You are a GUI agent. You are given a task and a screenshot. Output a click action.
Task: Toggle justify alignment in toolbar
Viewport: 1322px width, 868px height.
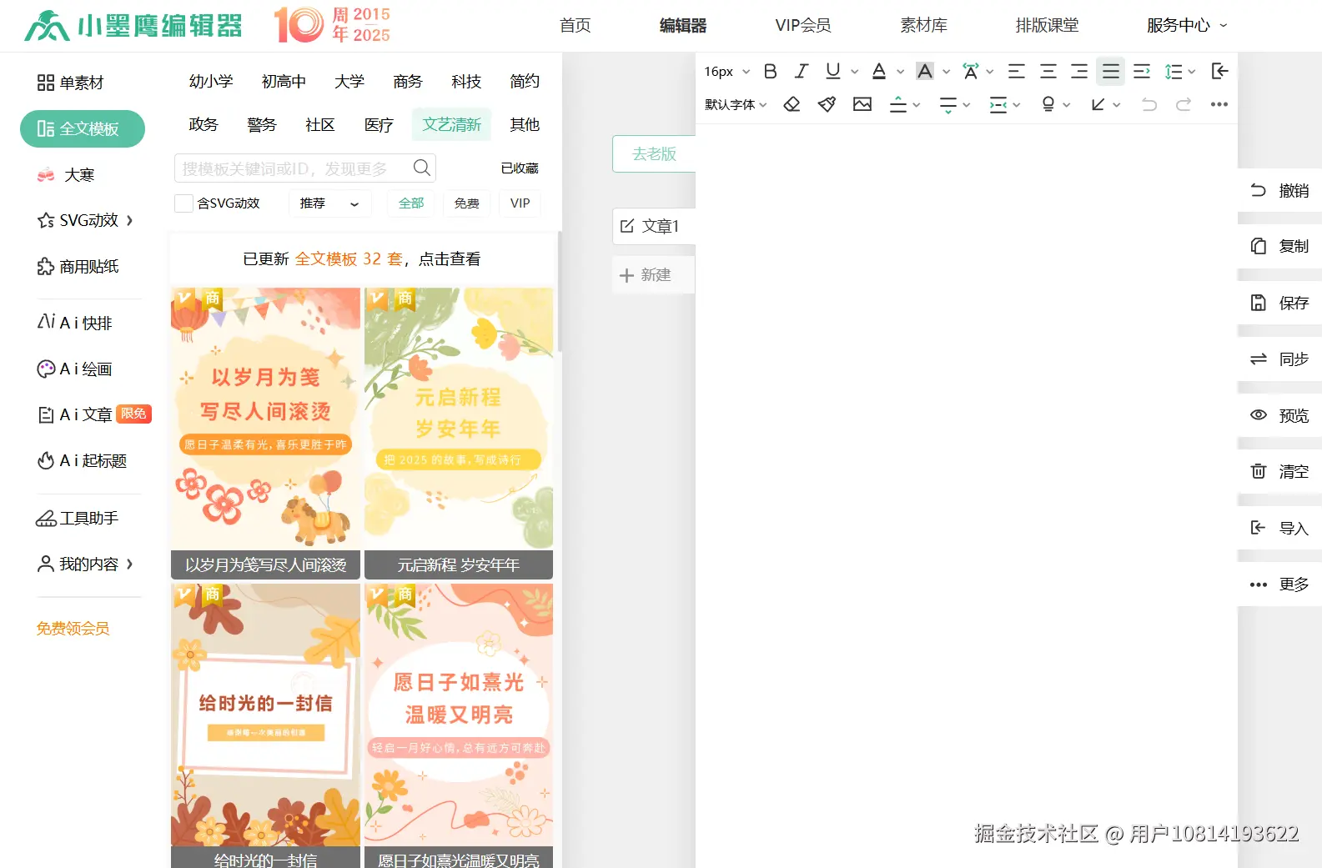(x=1111, y=72)
